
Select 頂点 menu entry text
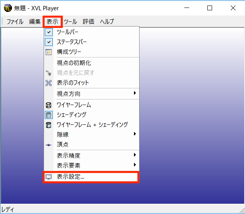[x=63, y=145]
